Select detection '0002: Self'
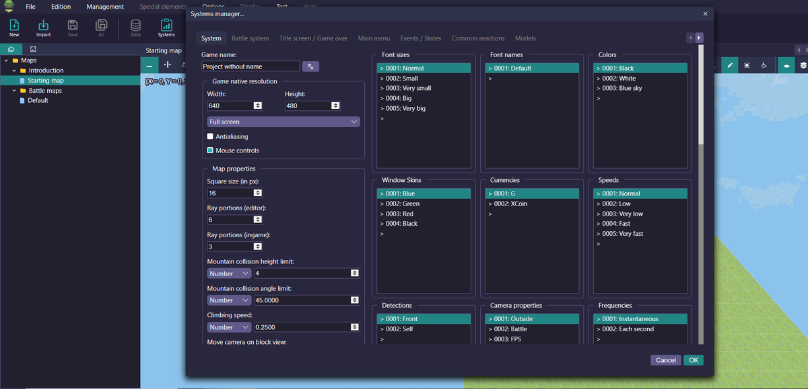Viewport: 808px width, 389px height. [424, 329]
